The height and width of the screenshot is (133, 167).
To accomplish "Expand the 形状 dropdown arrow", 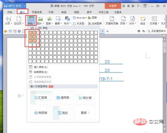I will click(x=70, y=23).
